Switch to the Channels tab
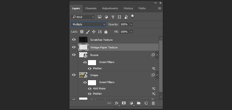 point(91,8)
